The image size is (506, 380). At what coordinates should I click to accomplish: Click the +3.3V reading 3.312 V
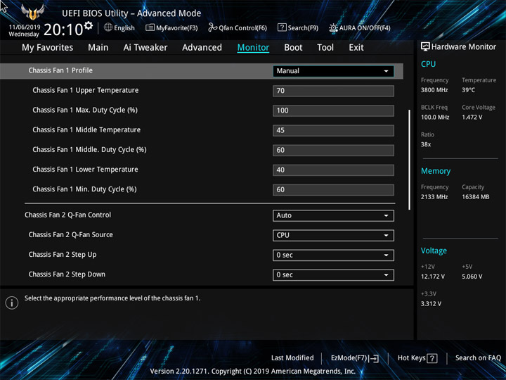[x=431, y=304]
